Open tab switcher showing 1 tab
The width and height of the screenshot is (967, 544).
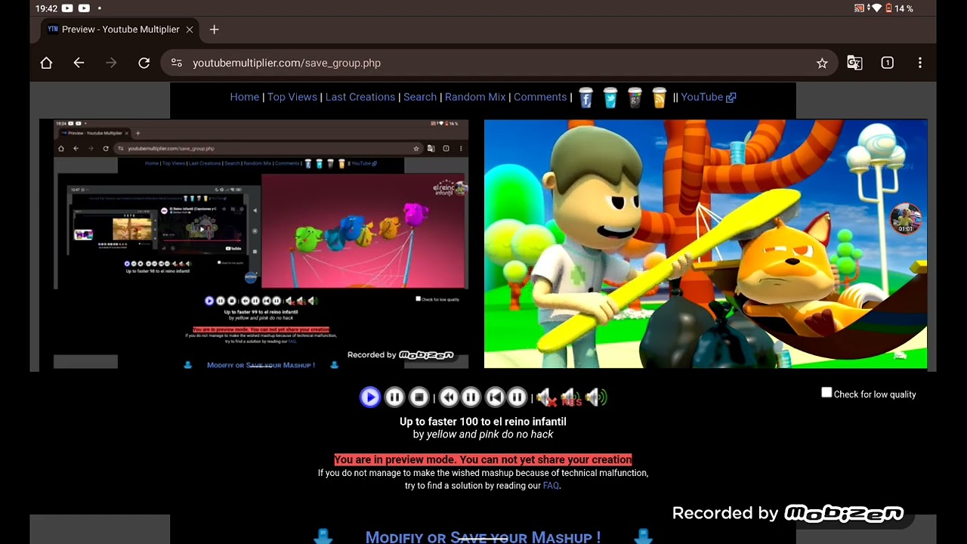tap(888, 63)
